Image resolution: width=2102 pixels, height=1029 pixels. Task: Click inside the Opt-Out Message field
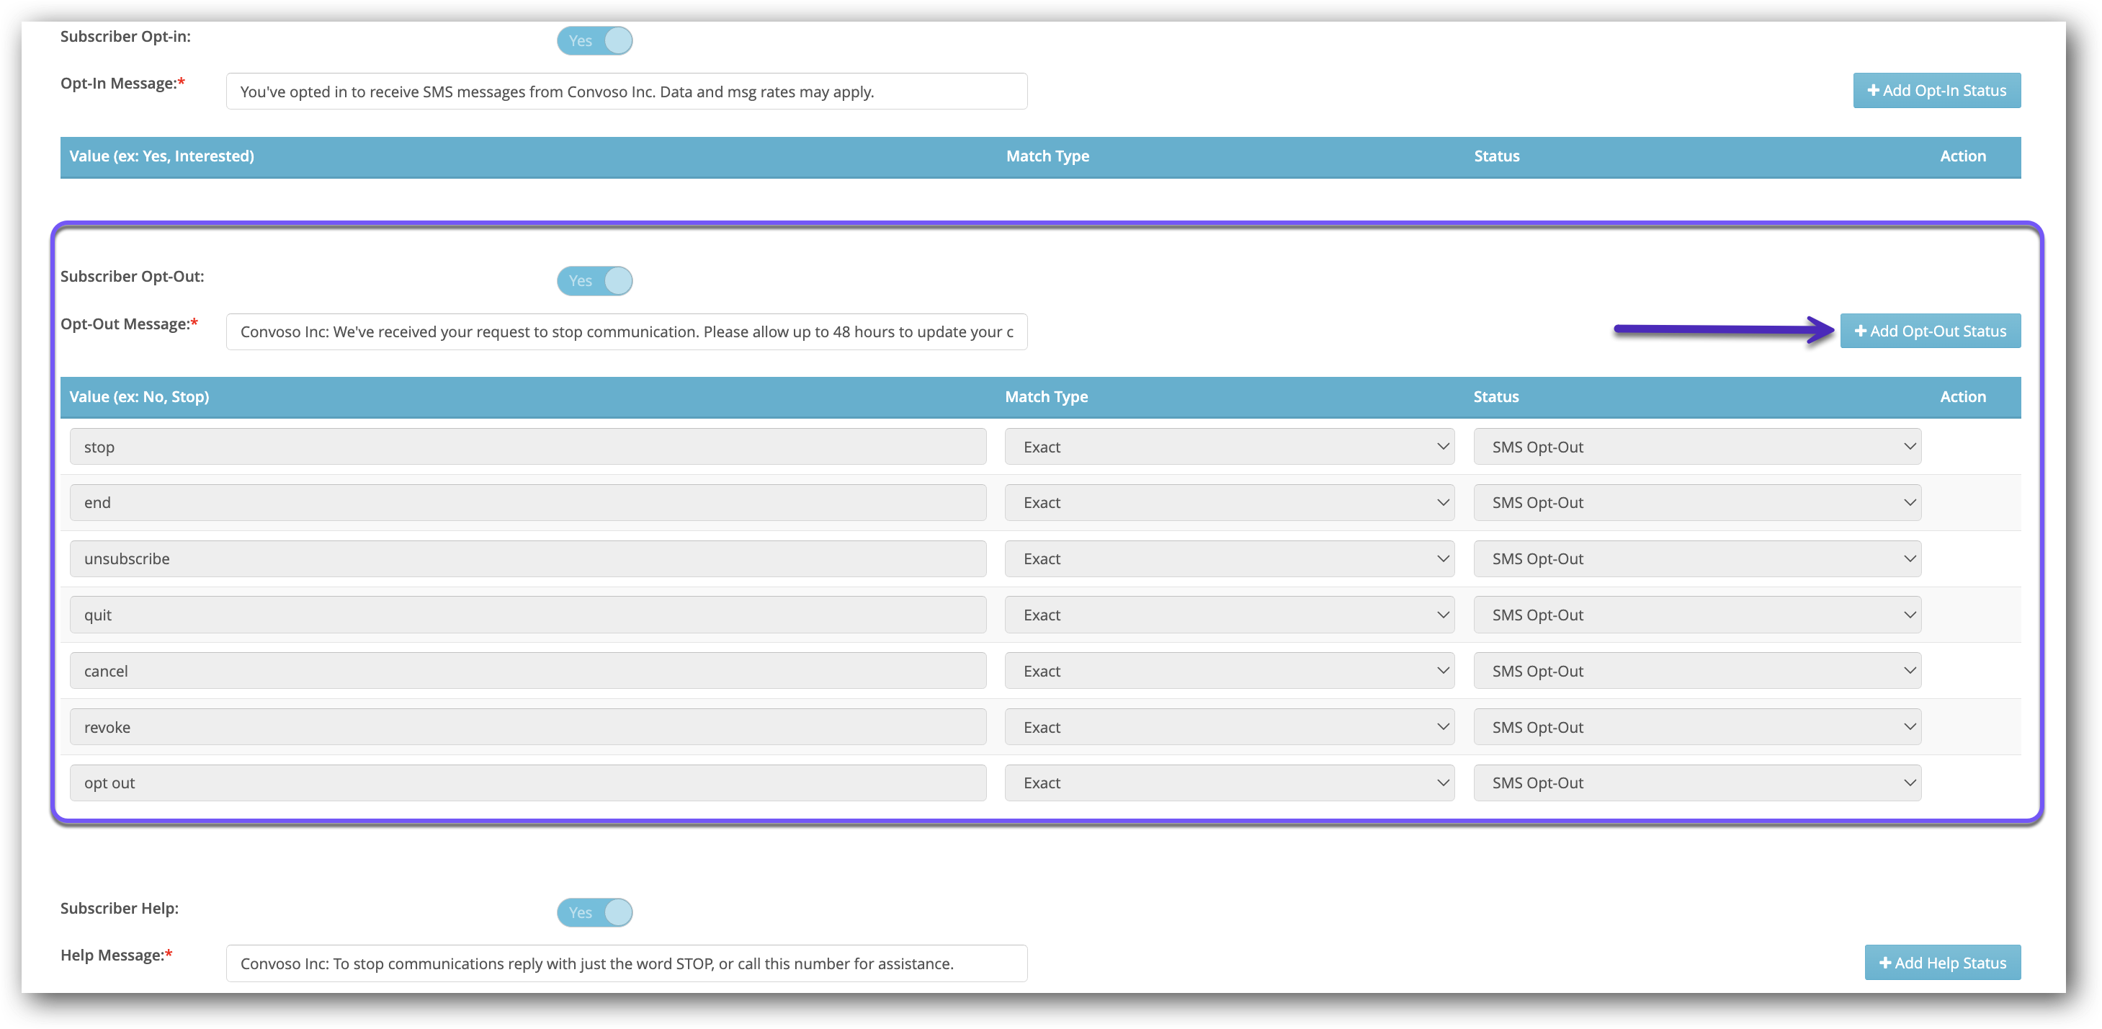pyautogui.click(x=626, y=331)
